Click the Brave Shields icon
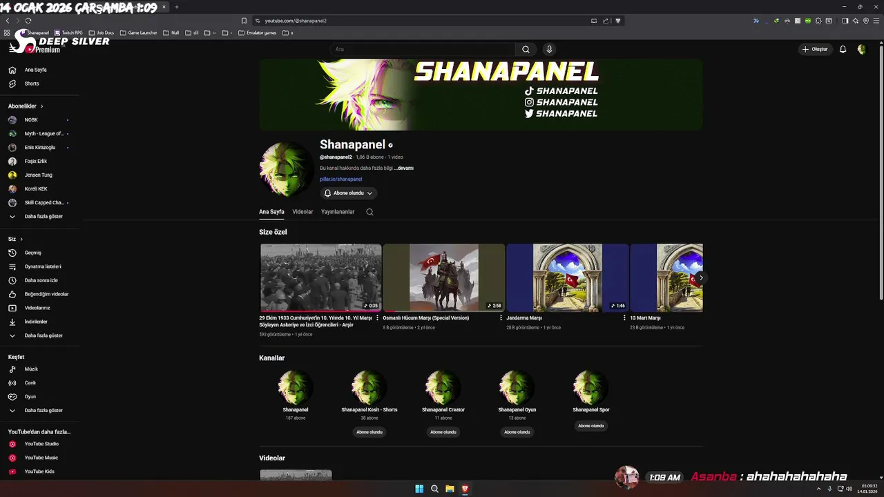The image size is (884, 497). click(618, 21)
